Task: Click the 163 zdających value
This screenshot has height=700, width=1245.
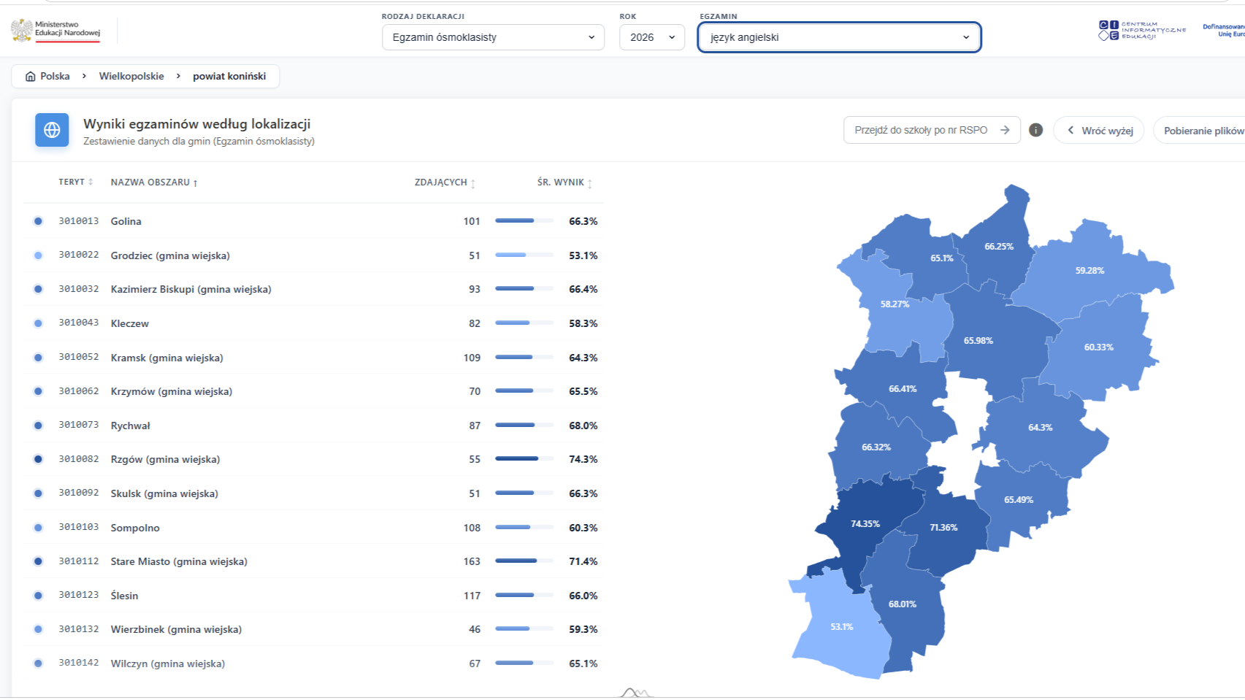Action: click(472, 561)
